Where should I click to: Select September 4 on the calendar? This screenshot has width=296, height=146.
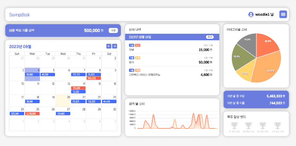32,74
